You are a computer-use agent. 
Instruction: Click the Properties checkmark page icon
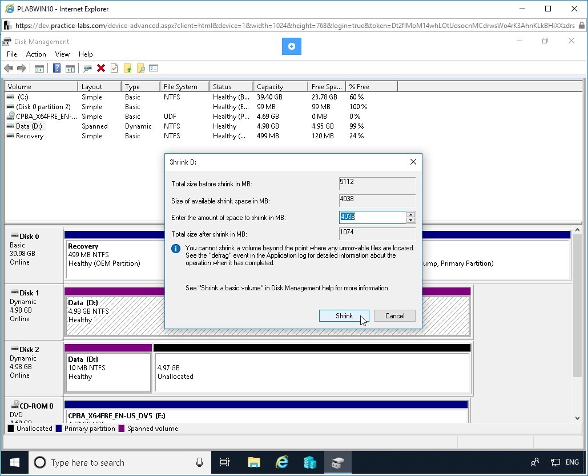point(114,69)
